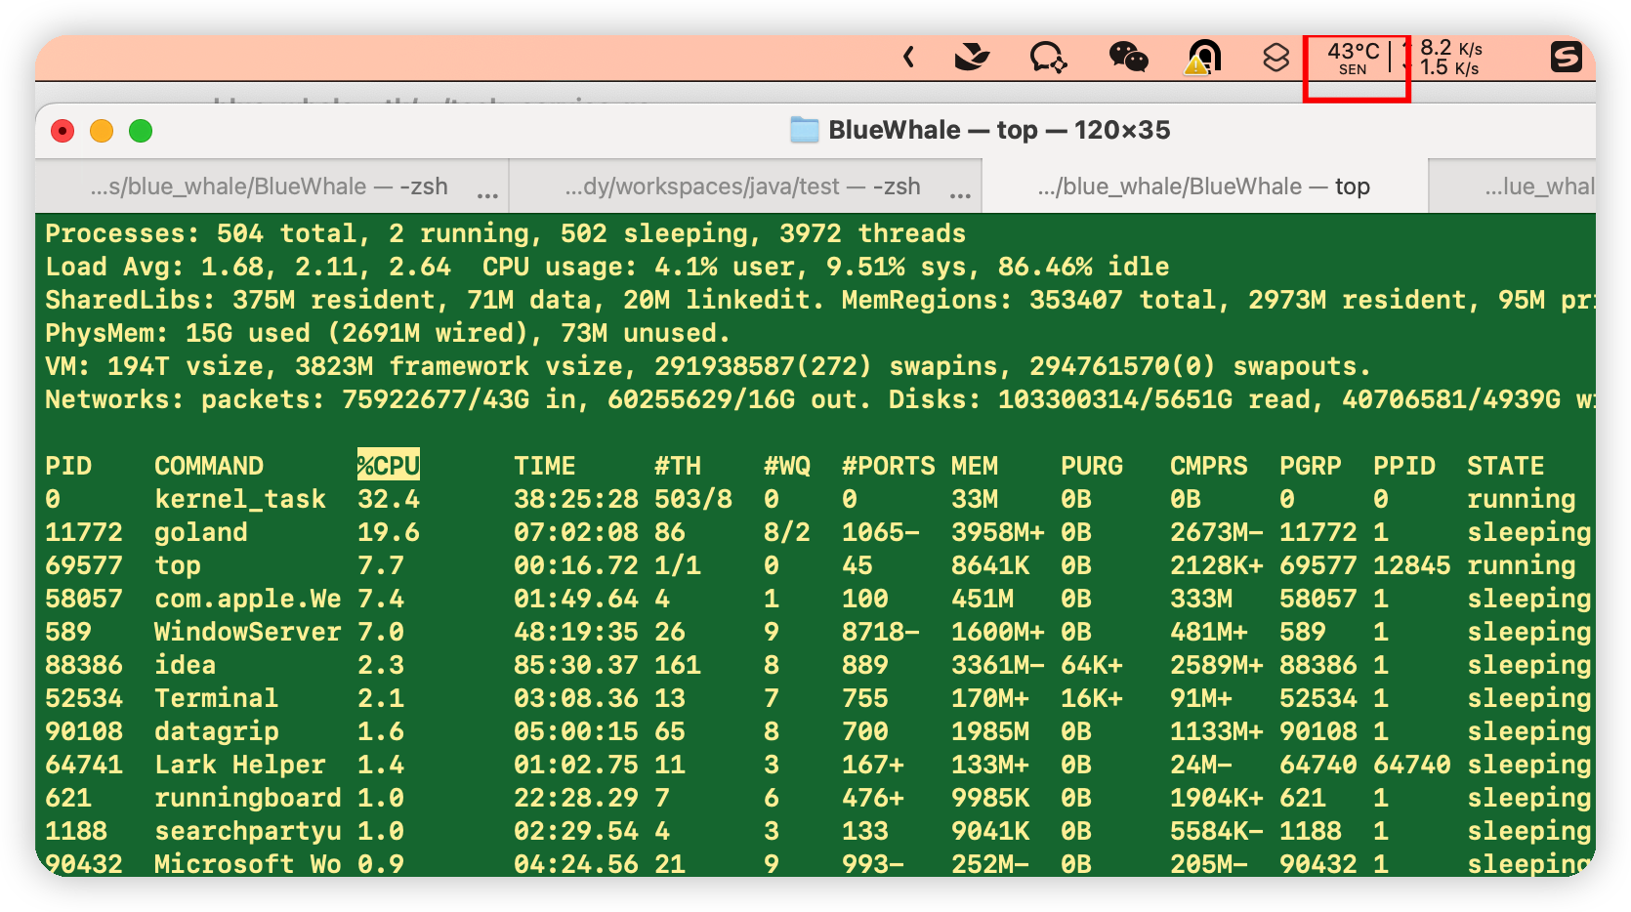Click the 32.4 CPU value of kernel_task
Screen dimensions: 1631x912
pyautogui.click(x=389, y=499)
